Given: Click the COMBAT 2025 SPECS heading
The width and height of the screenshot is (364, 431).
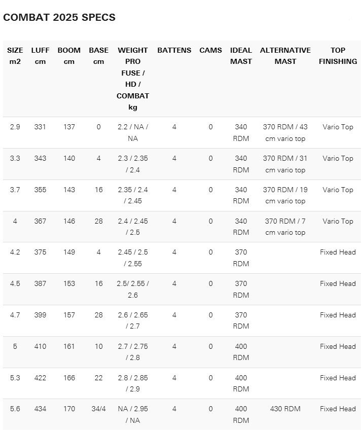Looking at the screenshot, I should 59,17.
